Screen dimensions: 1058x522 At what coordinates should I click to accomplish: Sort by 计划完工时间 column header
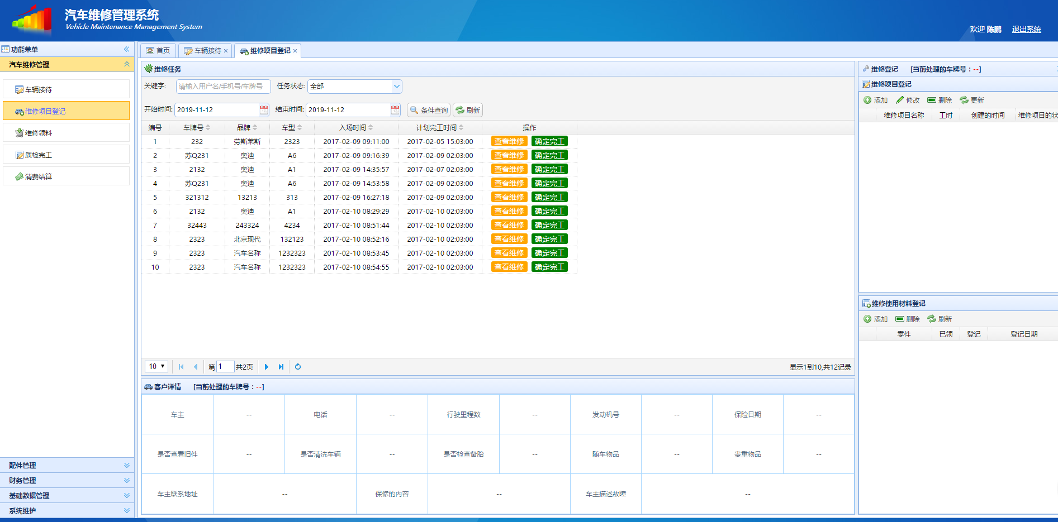point(440,127)
